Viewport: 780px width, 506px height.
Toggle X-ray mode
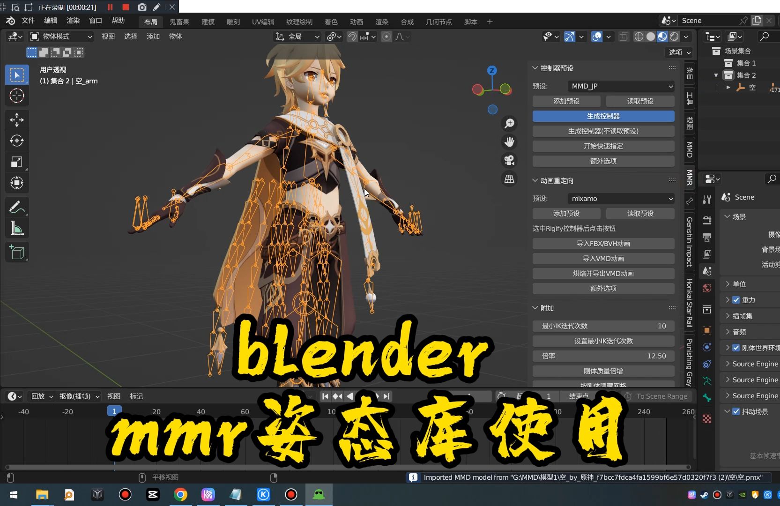[624, 37]
